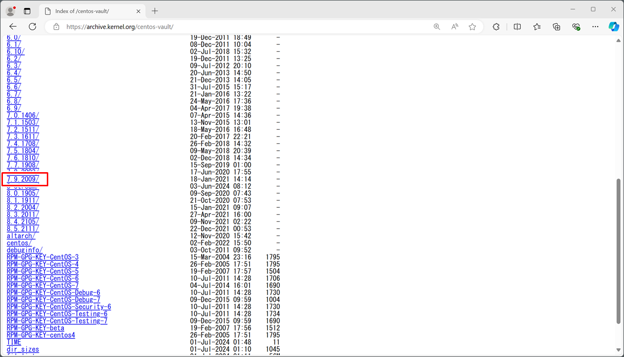Activate the Read aloud icon
624x357 pixels.
click(x=454, y=27)
